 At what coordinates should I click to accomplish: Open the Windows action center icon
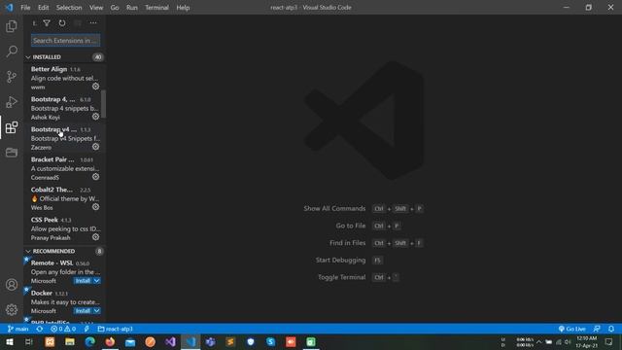pyautogui.click(x=609, y=341)
